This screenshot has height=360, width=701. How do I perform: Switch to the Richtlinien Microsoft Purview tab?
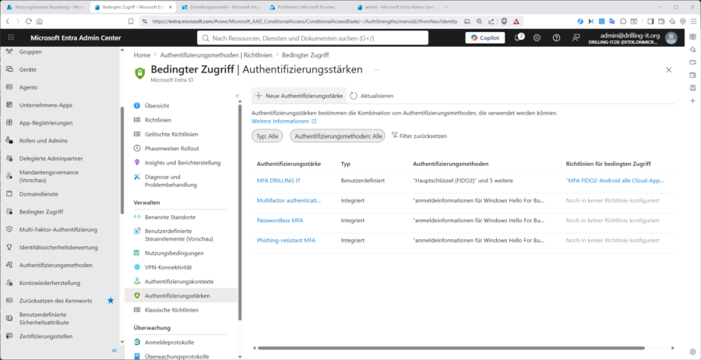307,7
